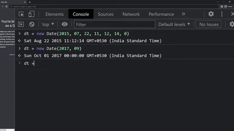Close the New Tab browser tab
This screenshot has width=234, height=131.
point(25,2)
